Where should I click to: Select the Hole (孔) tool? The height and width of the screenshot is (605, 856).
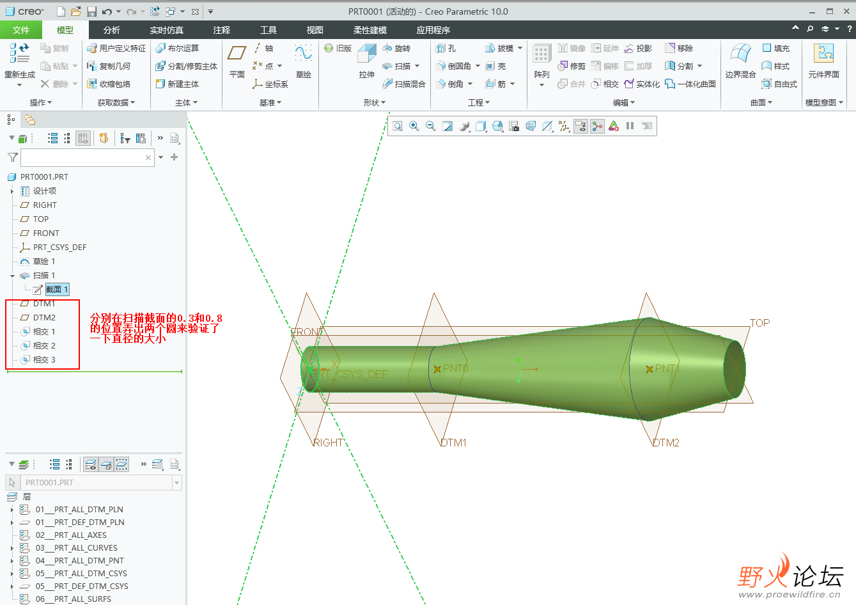[446, 48]
